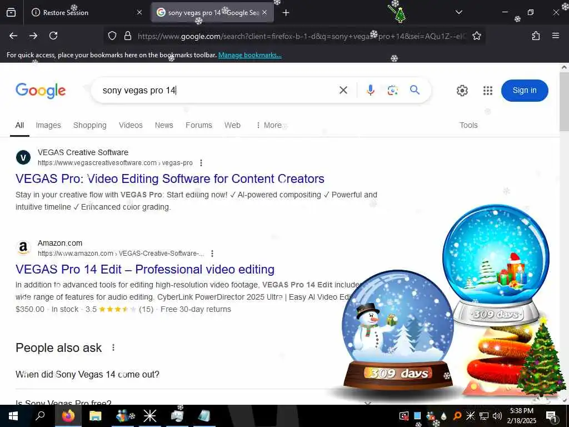Open File Explorer from the taskbar
This screenshot has width=569, height=427.
[95, 416]
